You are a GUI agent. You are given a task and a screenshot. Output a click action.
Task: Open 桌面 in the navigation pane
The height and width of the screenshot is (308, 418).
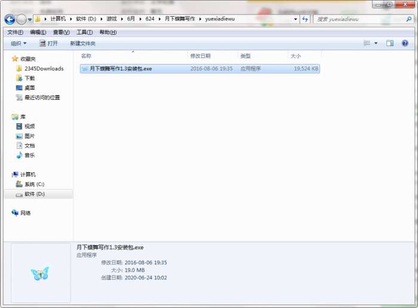pyautogui.click(x=30, y=88)
